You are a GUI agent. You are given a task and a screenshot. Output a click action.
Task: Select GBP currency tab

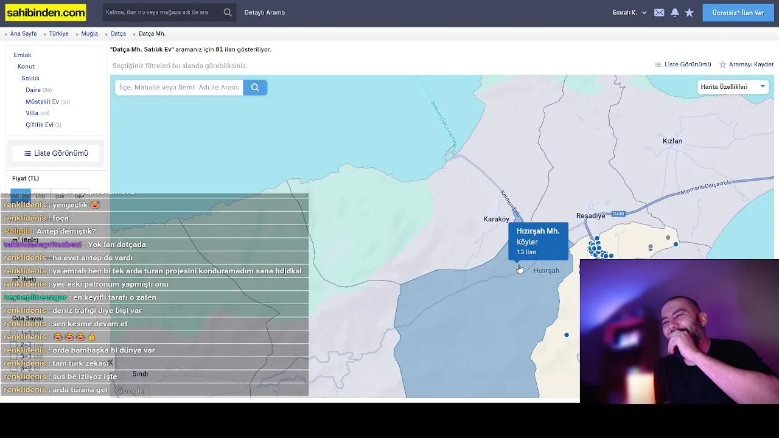[x=79, y=196]
